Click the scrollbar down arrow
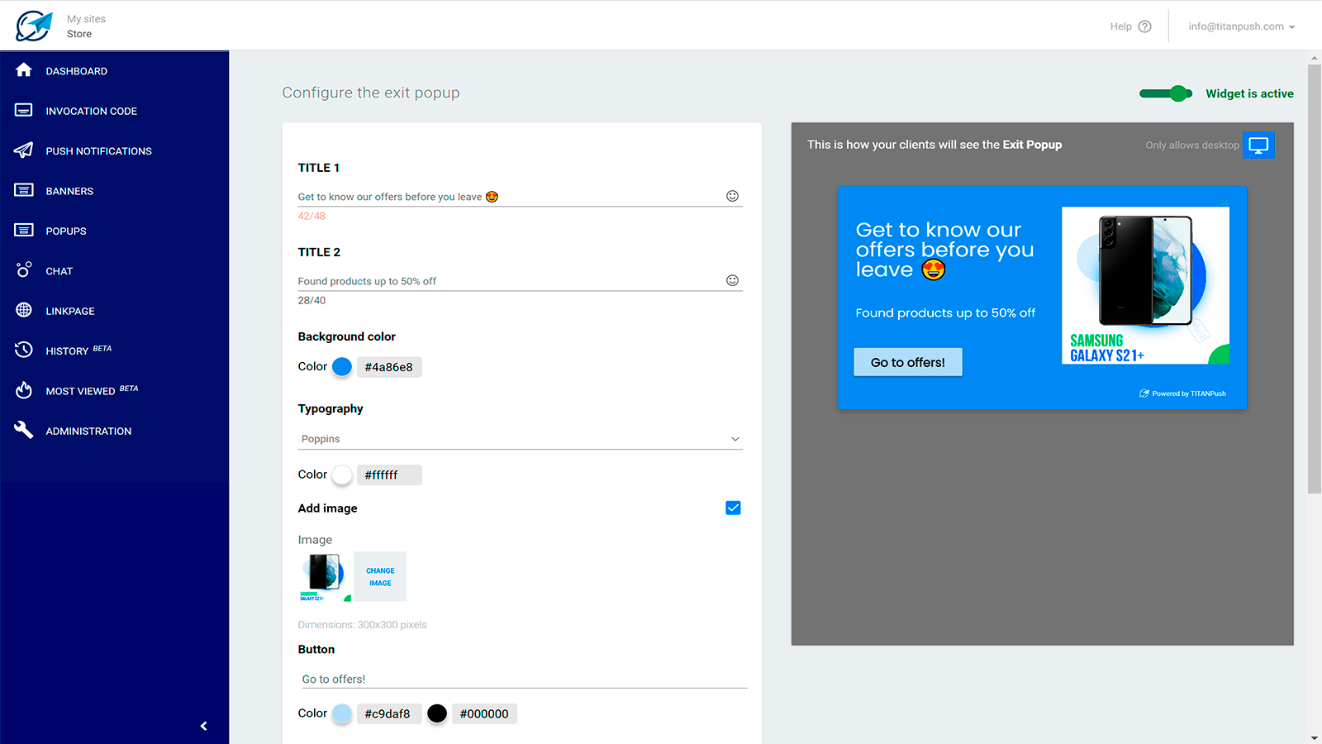 coord(1315,737)
